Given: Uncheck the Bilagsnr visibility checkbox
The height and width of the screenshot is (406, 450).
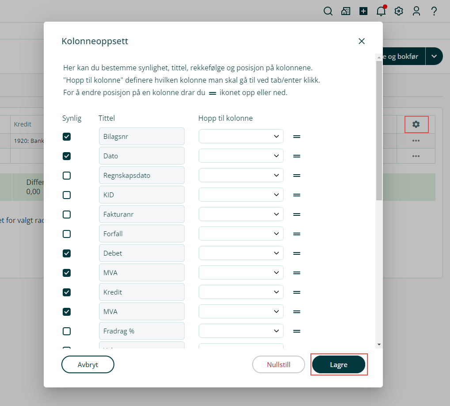Looking at the screenshot, I should pyautogui.click(x=67, y=137).
